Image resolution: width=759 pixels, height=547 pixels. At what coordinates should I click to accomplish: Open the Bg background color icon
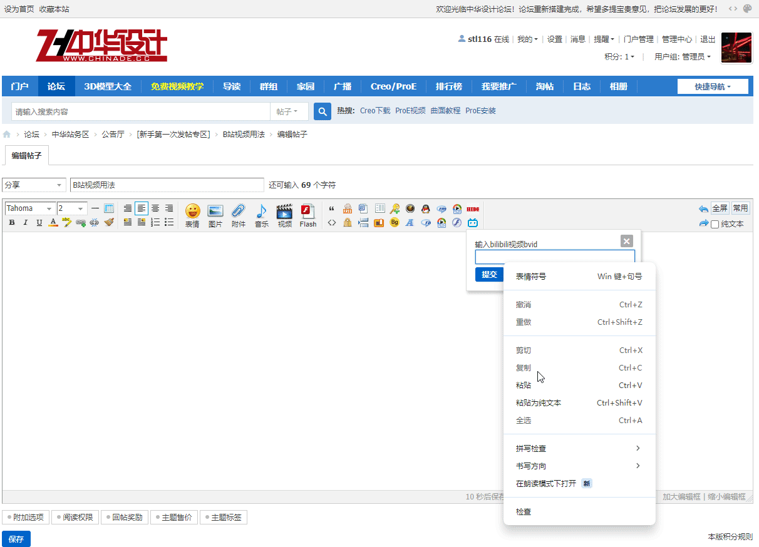click(395, 222)
